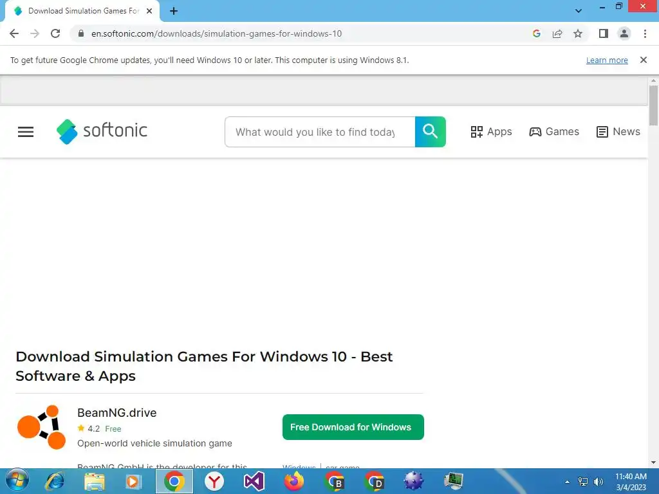Open File Explorer from taskbar
The height and width of the screenshot is (494, 659).
(94, 481)
